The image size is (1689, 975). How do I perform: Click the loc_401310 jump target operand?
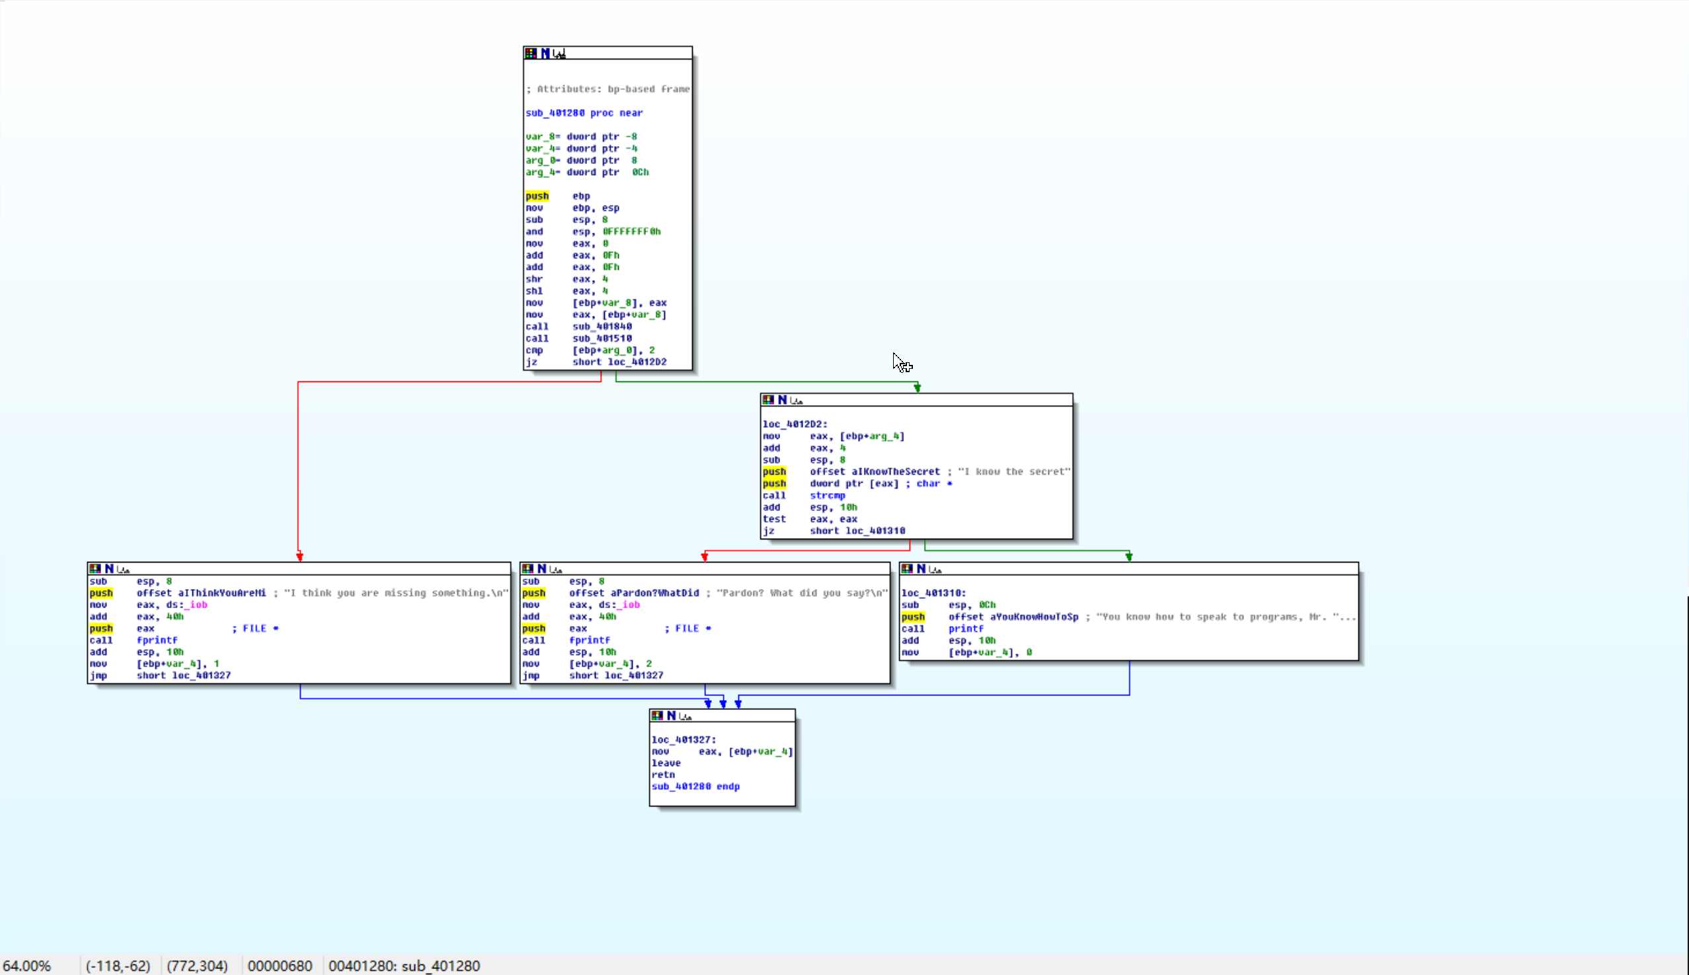(875, 530)
